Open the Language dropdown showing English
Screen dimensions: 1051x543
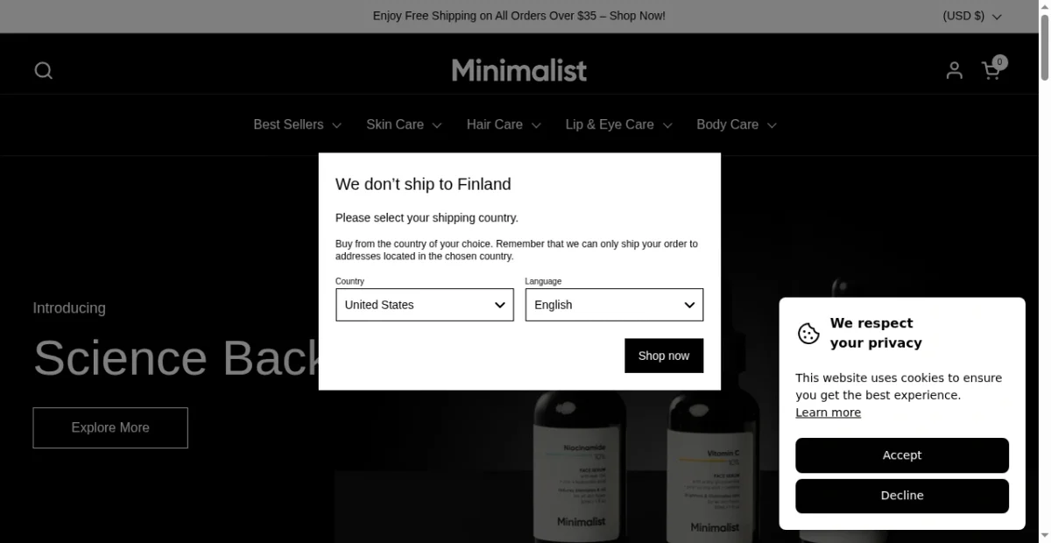click(x=614, y=305)
